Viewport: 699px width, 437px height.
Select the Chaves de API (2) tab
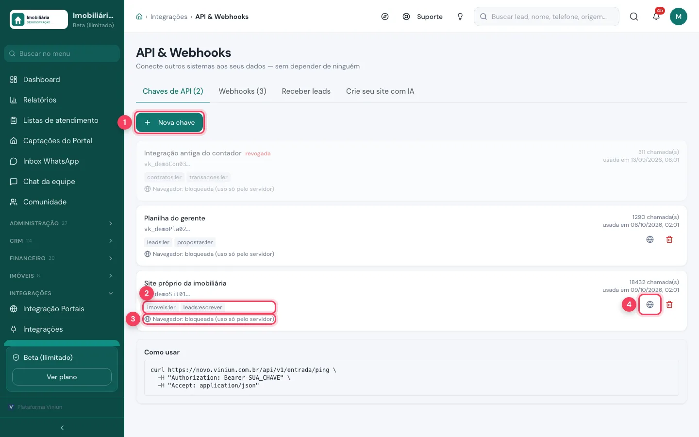pos(173,91)
